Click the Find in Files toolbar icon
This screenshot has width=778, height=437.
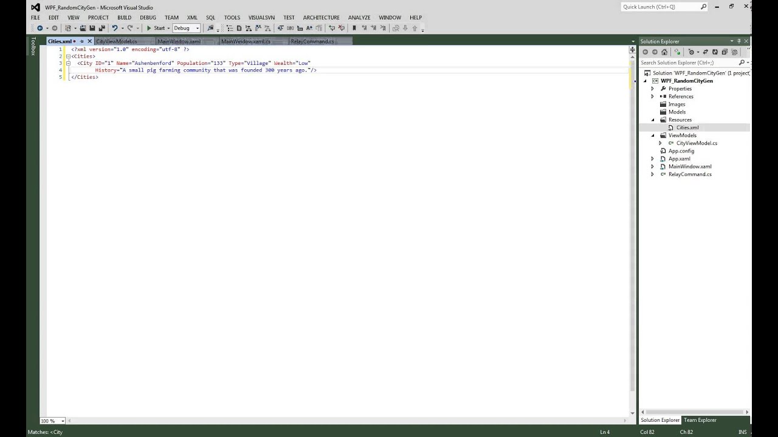click(x=210, y=28)
